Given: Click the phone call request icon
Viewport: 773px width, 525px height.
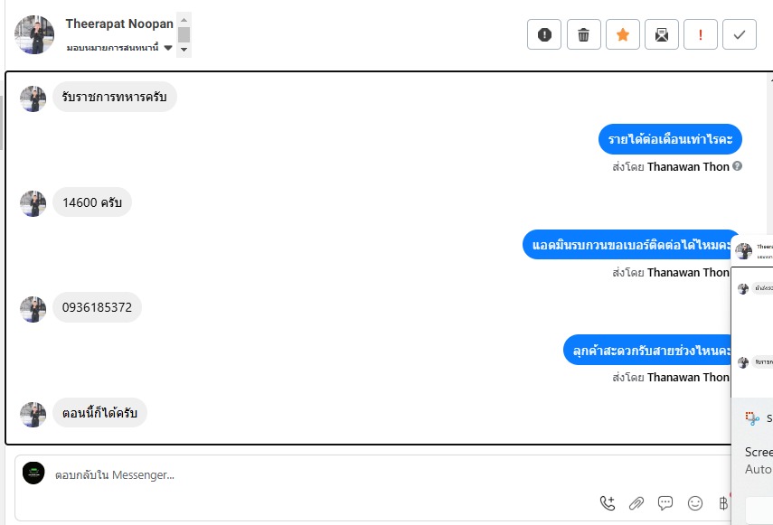Looking at the screenshot, I should point(608,502).
